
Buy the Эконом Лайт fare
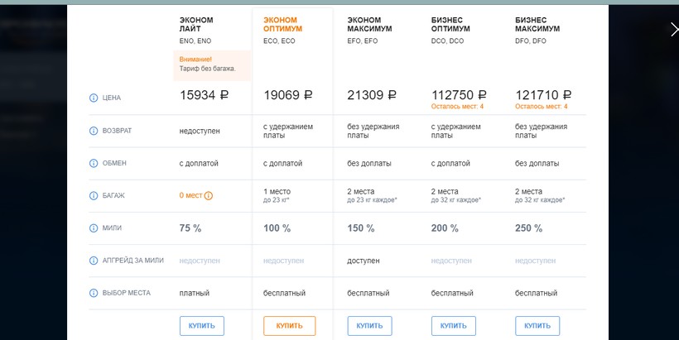pos(201,326)
